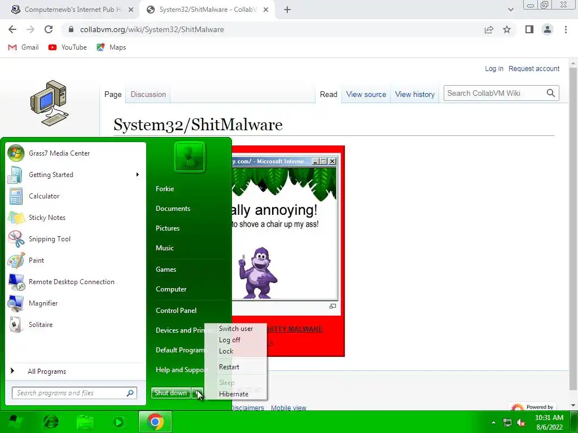Viewport: 578px width, 433px height.
Task: Click Search programs and files box
Action: click(x=74, y=393)
